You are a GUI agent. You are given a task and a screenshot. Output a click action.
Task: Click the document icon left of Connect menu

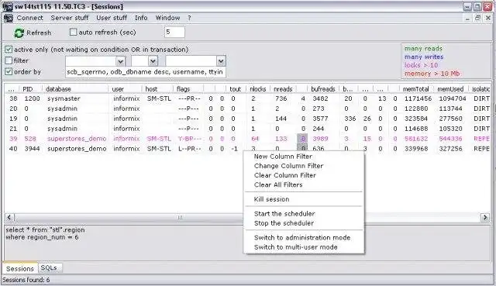click(9, 18)
